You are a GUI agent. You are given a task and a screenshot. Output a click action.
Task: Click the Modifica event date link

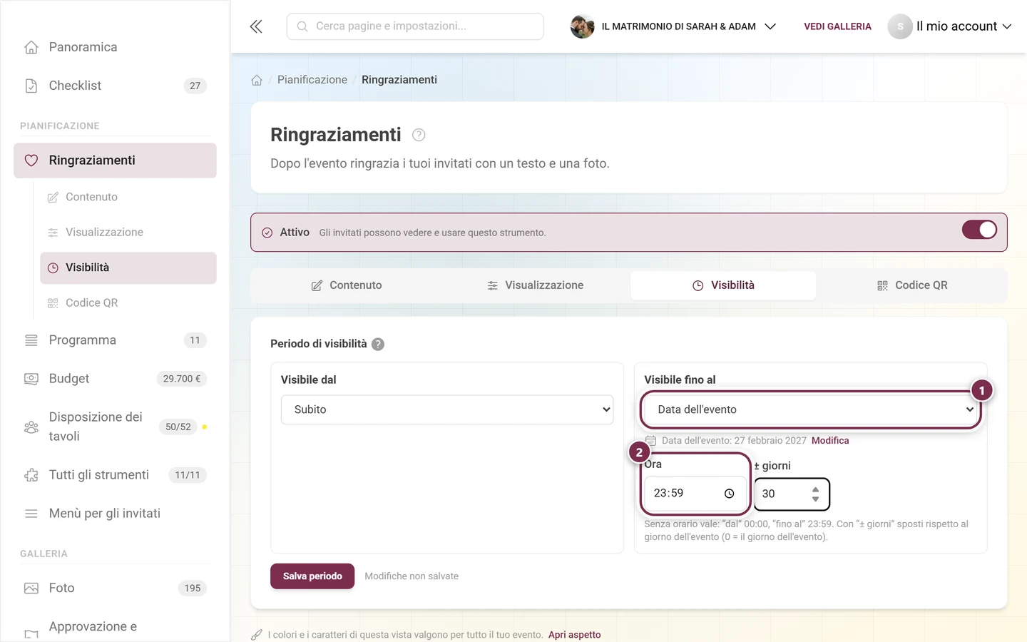(830, 441)
